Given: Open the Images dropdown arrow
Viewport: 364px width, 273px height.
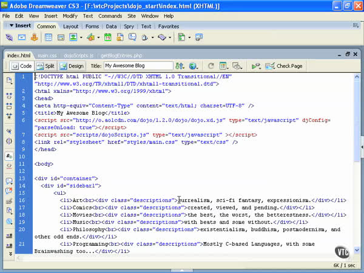Looking at the screenshot, I should point(81,37).
